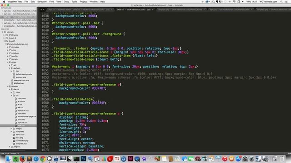This screenshot has width=291, height=163.
Task: Launch iTunes from the Dock
Action: [225, 159]
